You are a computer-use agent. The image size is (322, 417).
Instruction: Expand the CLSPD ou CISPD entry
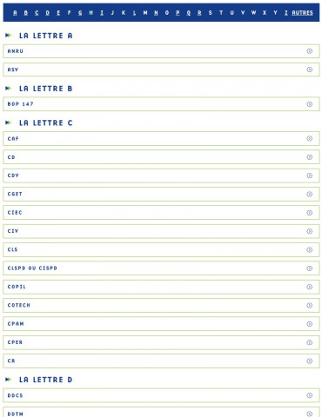coord(161,268)
